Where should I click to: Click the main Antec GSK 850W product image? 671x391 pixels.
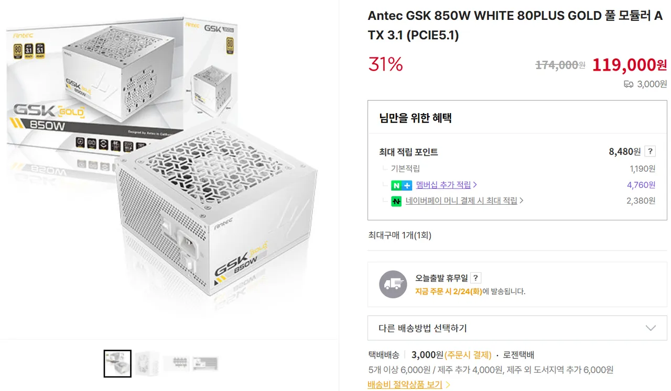(x=168, y=167)
